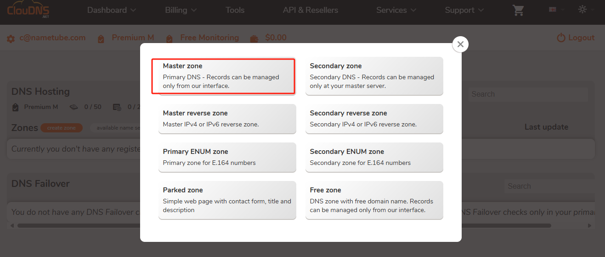The height and width of the screenshot is (257, 605).
Task: Click the wallet balance icon
Action: pyautogui.click(x=254, y=39)
